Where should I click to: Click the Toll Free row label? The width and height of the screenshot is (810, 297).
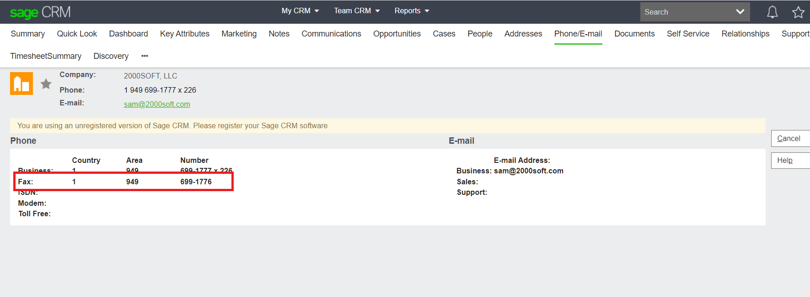point(34,214)
